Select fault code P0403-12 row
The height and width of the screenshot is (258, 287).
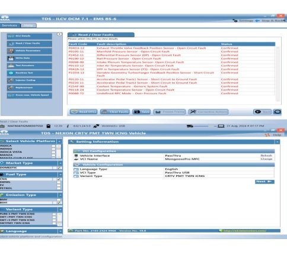coord(171,48)
